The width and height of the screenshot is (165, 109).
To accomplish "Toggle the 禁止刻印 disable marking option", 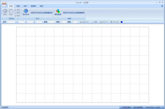I will [115, 22].
